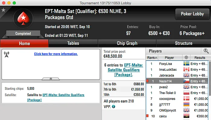Click caicu's Angola flag
211x120 pixels.
[186, 116]
